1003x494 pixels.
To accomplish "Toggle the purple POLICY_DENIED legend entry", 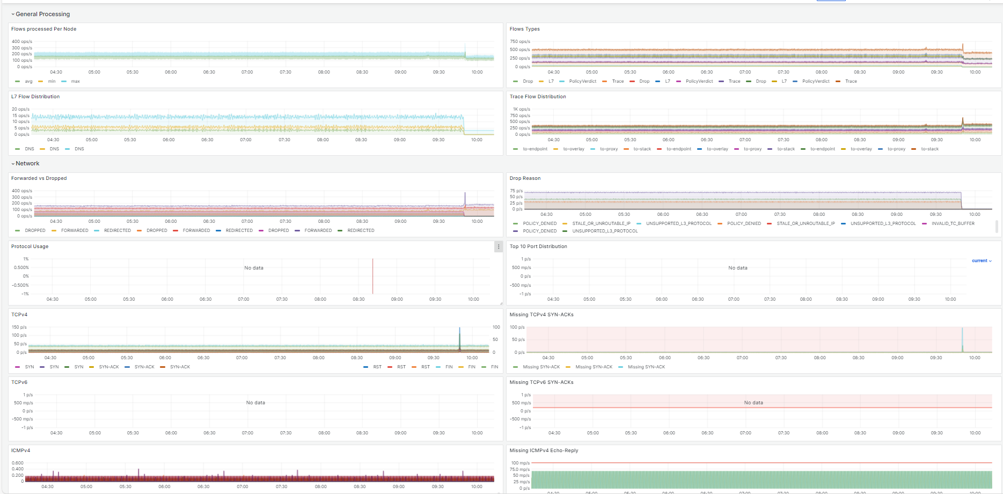I will click(540, 231).
